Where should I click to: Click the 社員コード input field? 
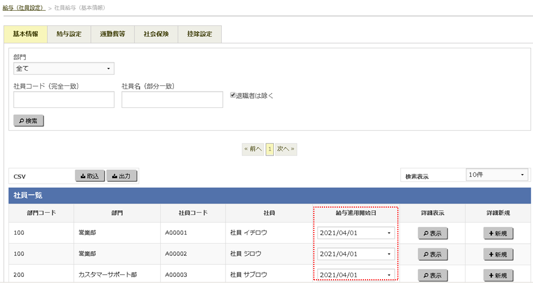click(x=64, y=100)
